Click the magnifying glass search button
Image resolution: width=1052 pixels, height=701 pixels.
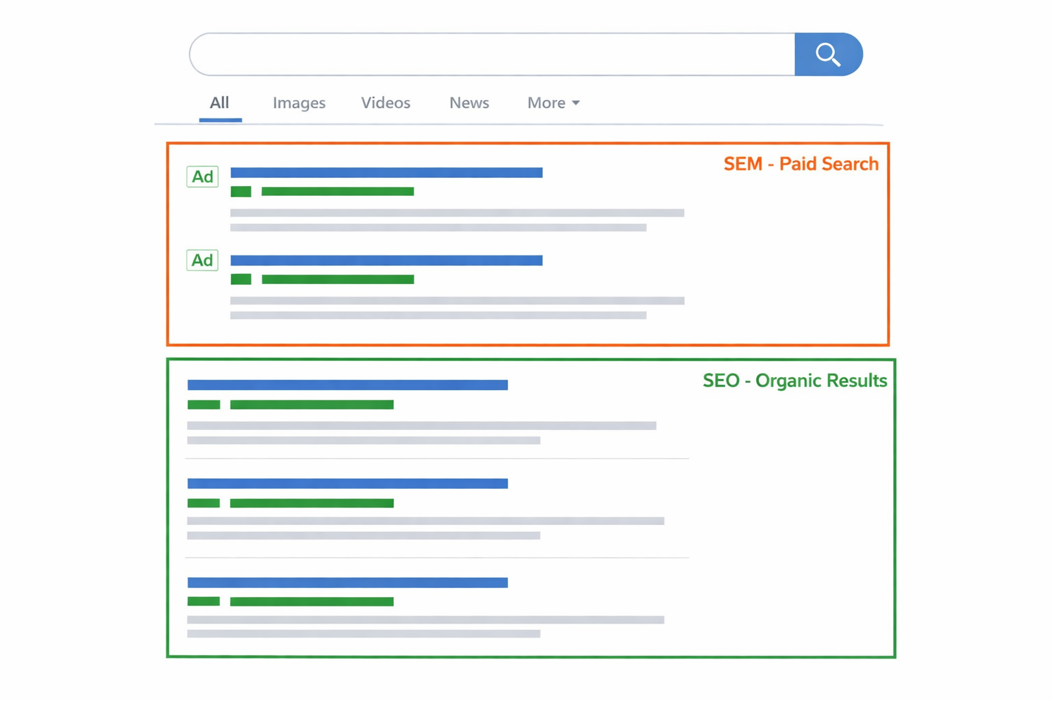[x=827, y=55]
